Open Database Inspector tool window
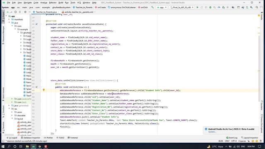 pyautogui.click(x=31, y=138)
